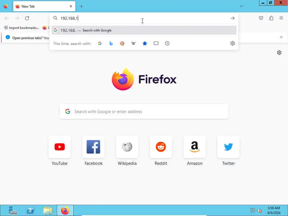
Task: Open Server Manager from the taskbar
Action: click(x=13, y=210)
